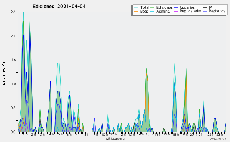The height and width of the screenshot is (142, 230).
Task: Click the y-axis value 0.5
Action: pos(13,108)
